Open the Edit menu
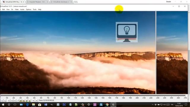The image size is (190, 107). tap(3, 10)
